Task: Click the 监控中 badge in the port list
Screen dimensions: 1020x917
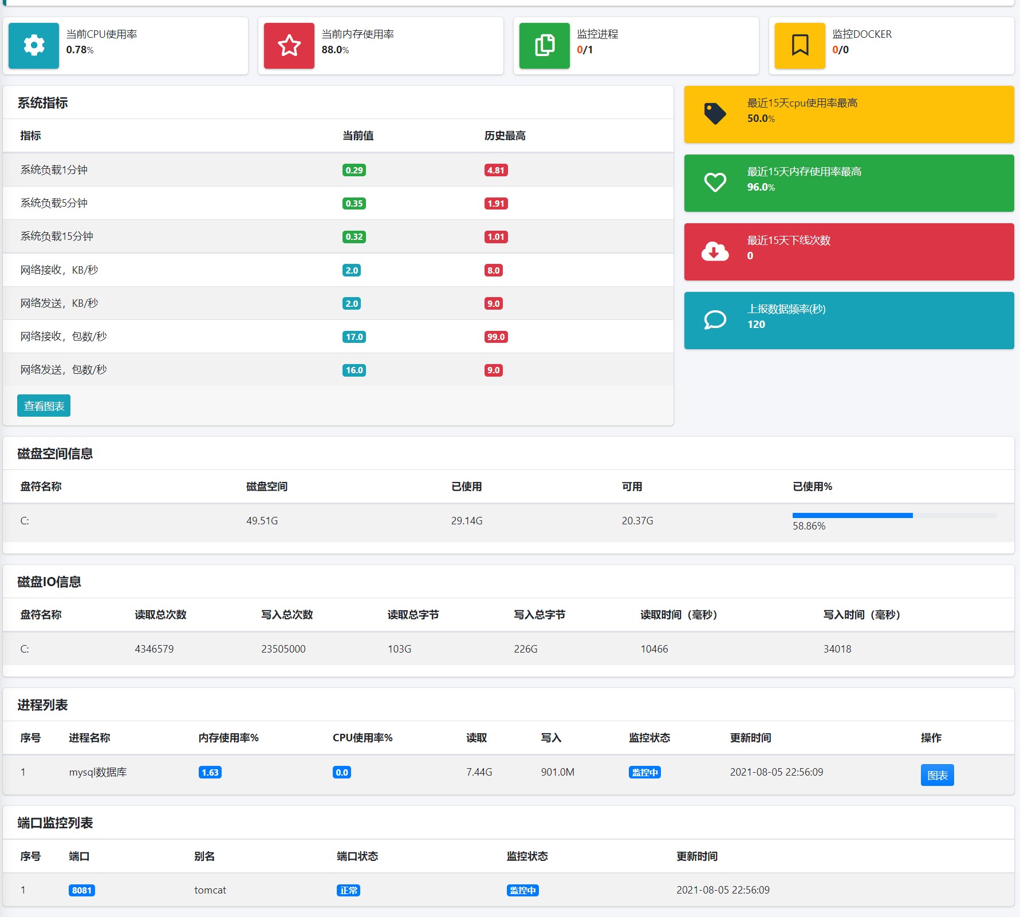Action: 522,890
